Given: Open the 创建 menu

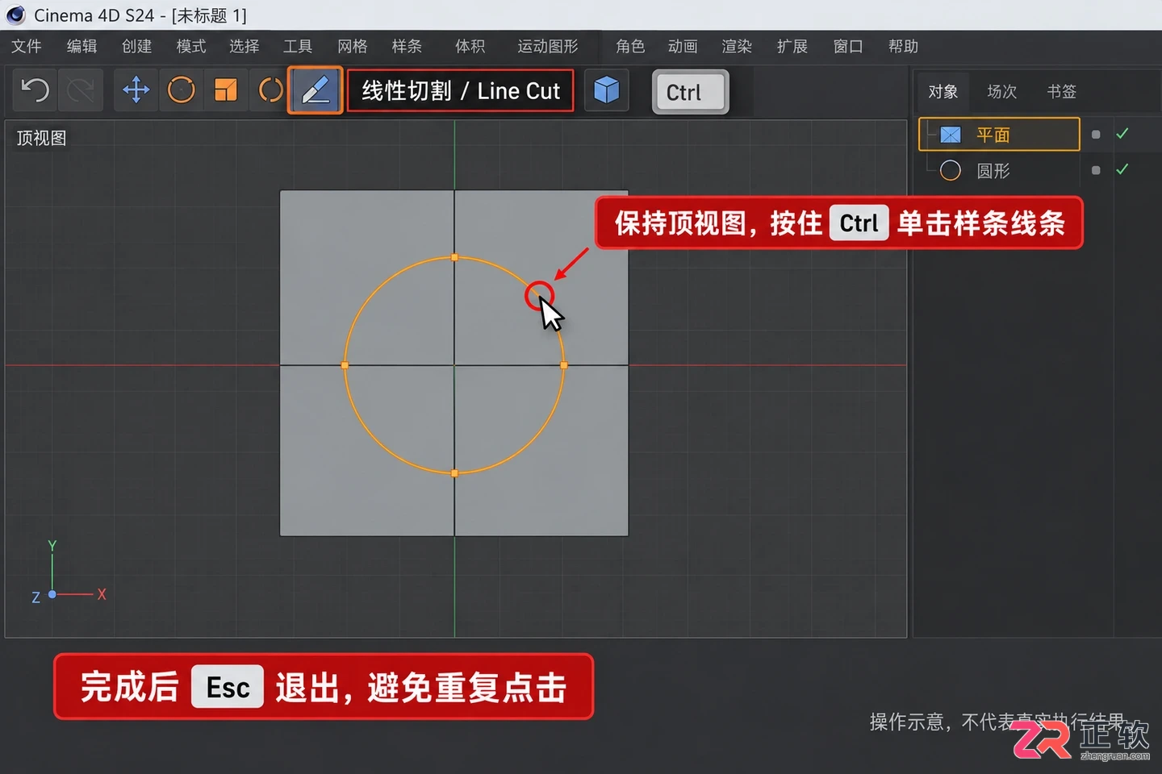Looking at the screenshot, I should click(x=136, y=46).
